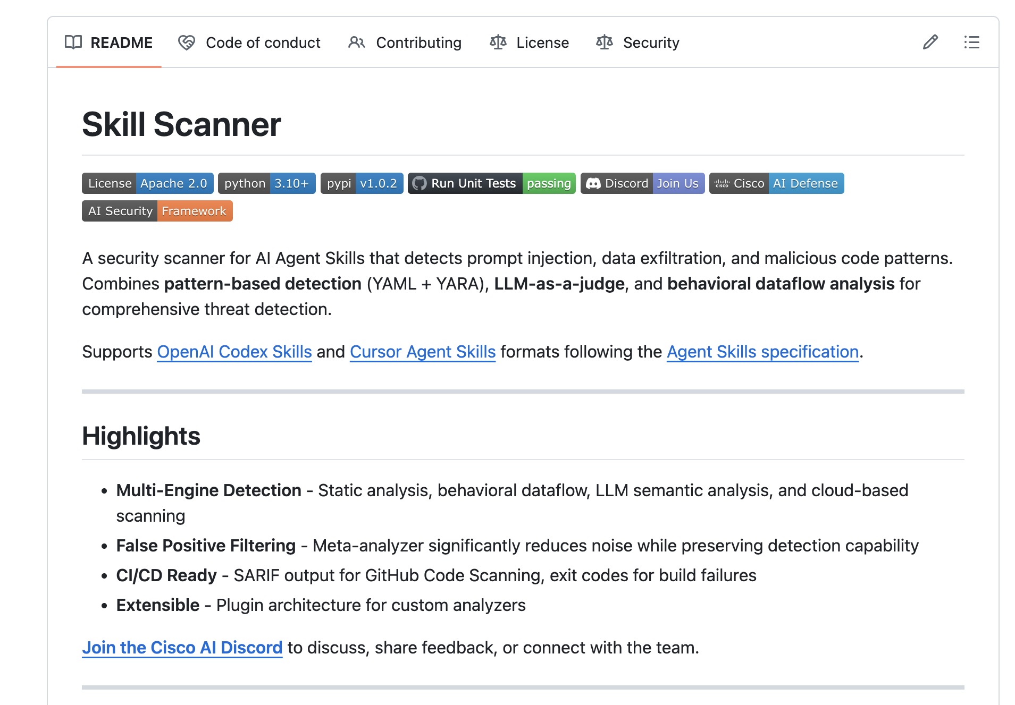Select the heart icon for Code of conduct
This screenshot has width=1015, height=705.
click(186, 43)
